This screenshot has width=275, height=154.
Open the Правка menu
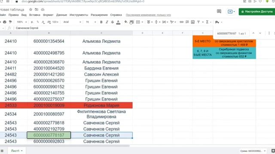coord(13,15)
